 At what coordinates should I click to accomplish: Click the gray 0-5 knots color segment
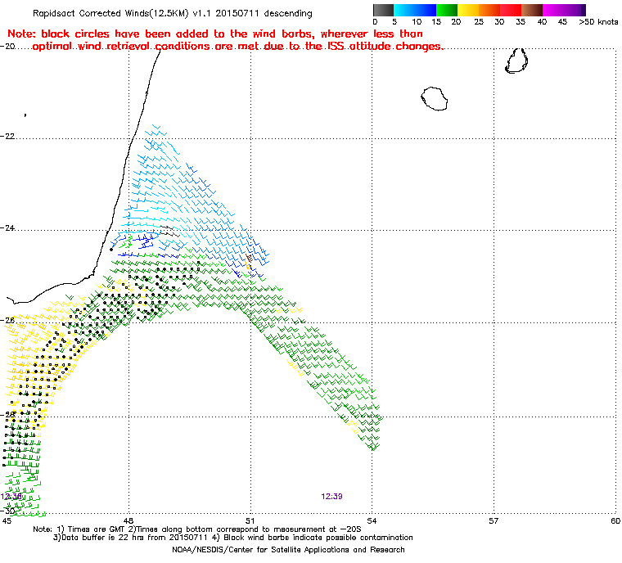[x=383, y=10]
